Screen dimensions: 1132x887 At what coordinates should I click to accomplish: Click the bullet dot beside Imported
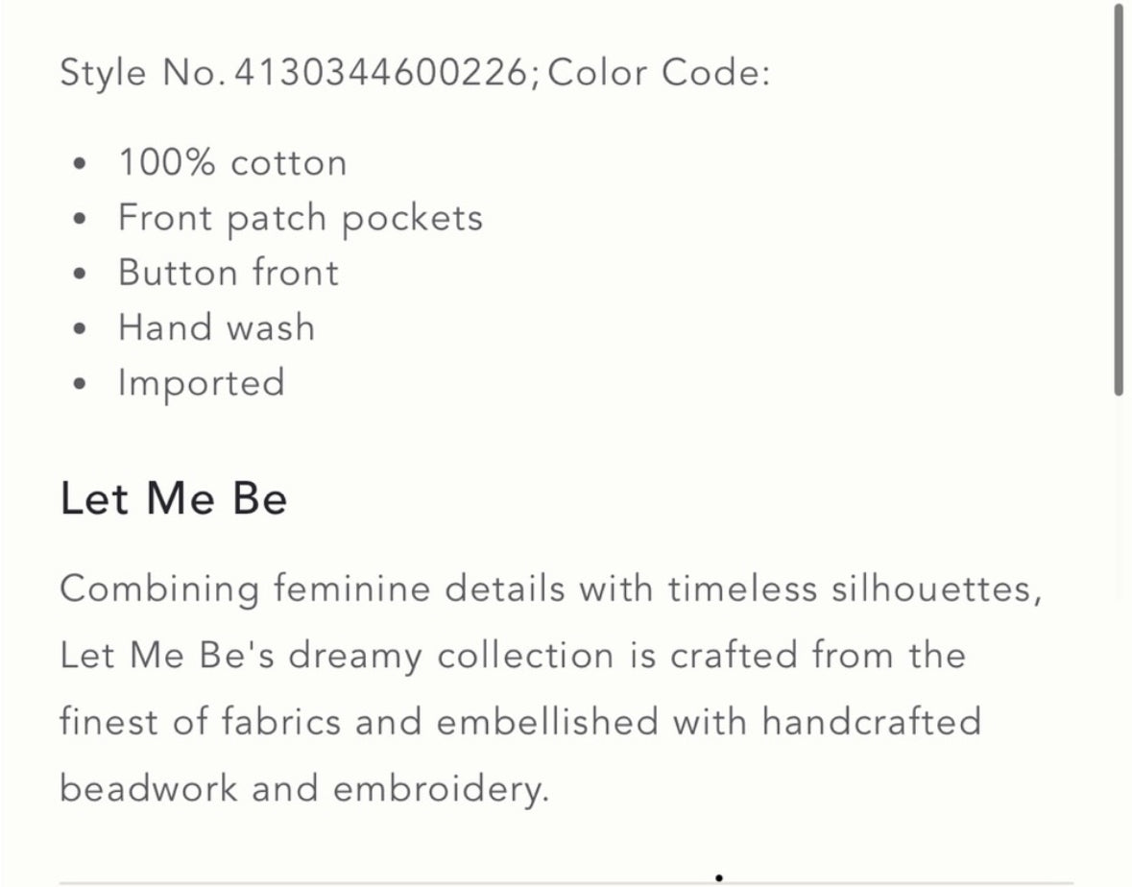[x=80, y=384]
